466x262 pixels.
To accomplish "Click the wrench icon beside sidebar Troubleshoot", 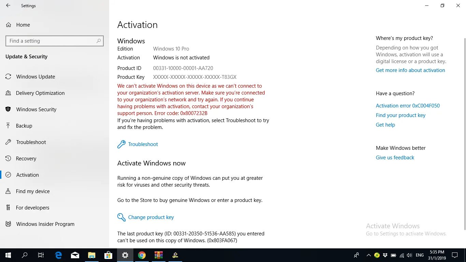I will coord(8,142).
